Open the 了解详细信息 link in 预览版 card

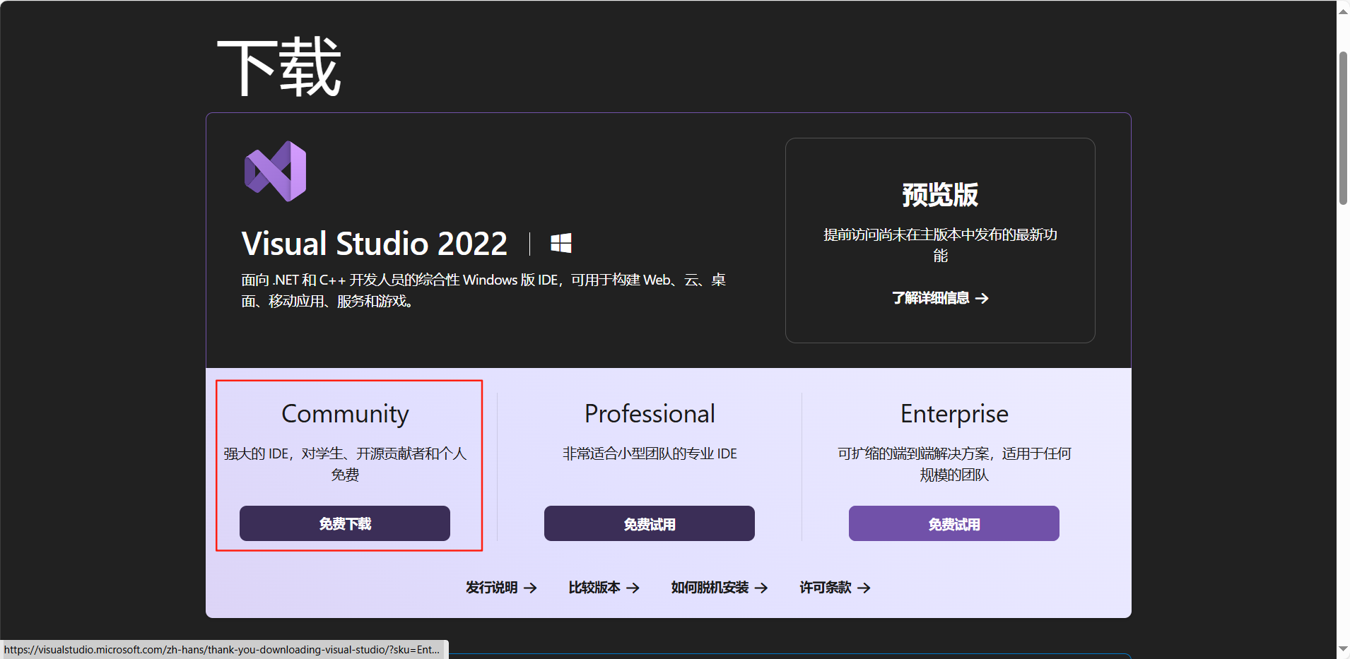click(932, 298)
